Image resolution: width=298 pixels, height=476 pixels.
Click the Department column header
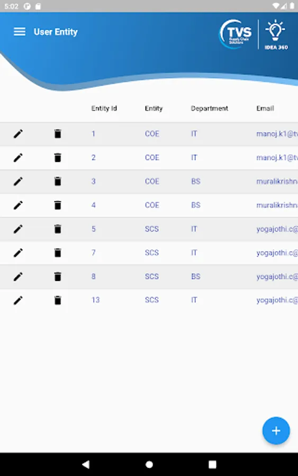(x=209, y=108)
